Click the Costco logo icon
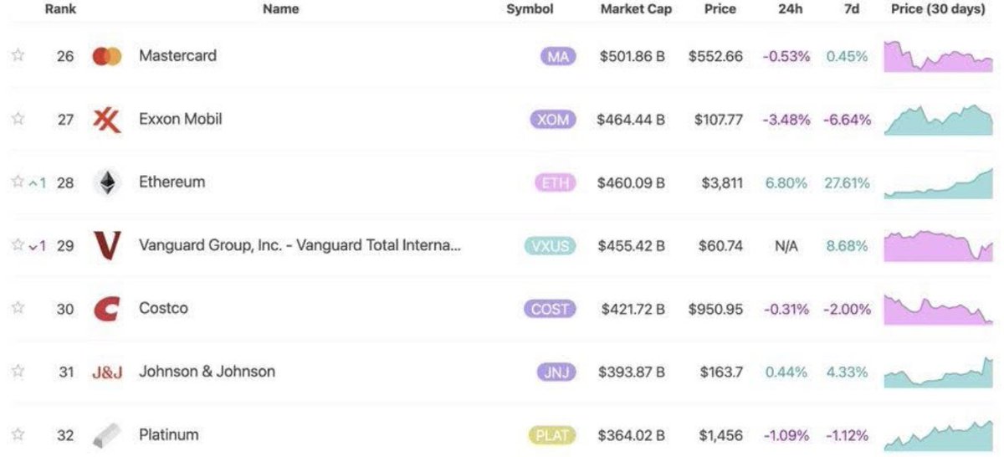The image size is (1004, 457). (107, 309)
